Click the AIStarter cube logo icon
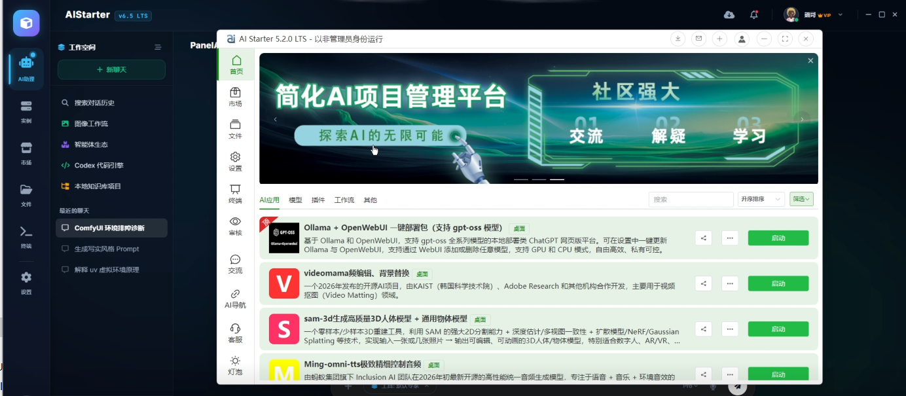This screenshot has height=396, width=906. click(x=26, y=23)
